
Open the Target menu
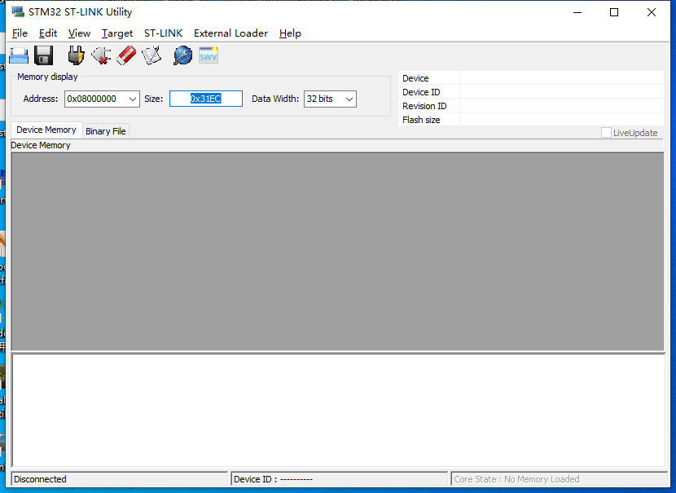tap(116, 33)
